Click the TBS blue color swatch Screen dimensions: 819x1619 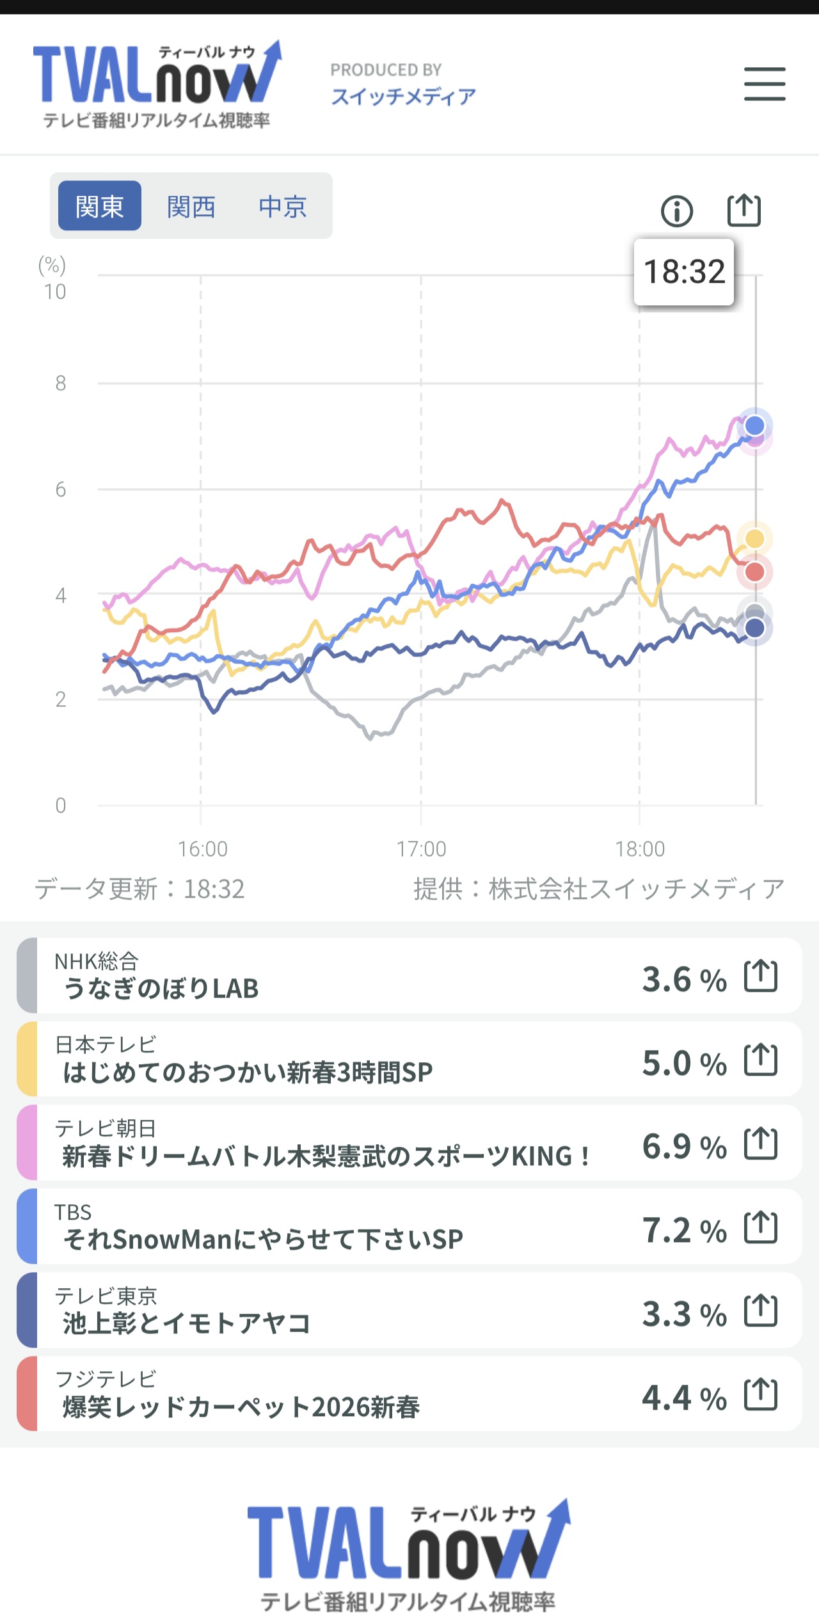point(27,1227)
